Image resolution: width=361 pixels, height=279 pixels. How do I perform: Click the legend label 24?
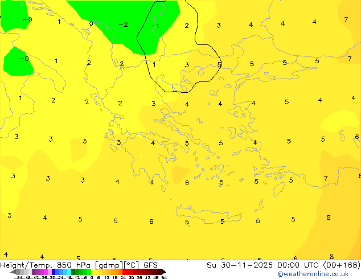click(x=123, y=278)
